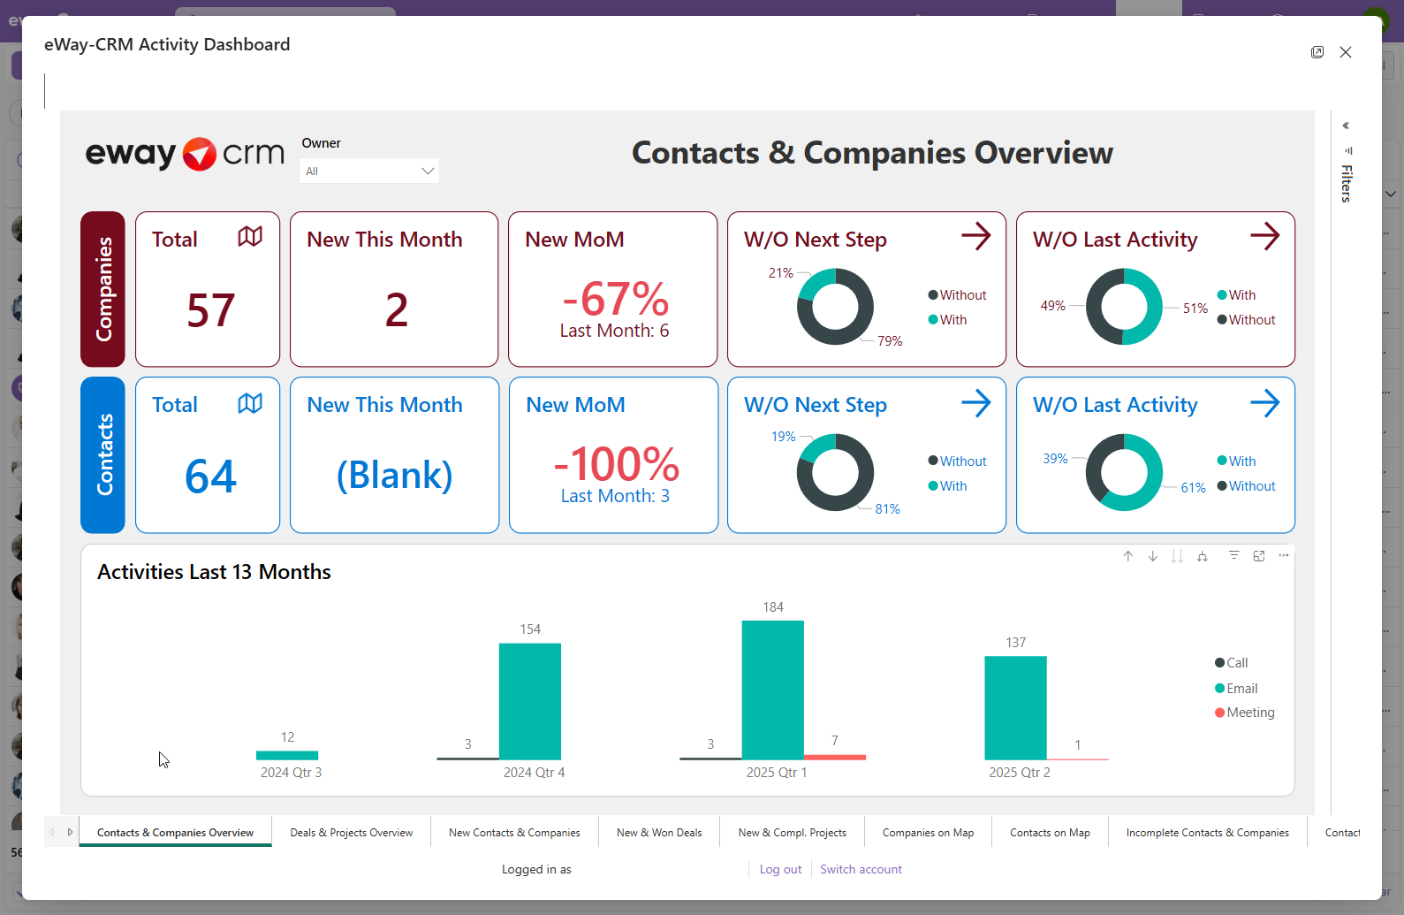Select 2024 Qtr 3 Email bar (12)
The width and height of the screenshot is (1404, 915).
pyautogui.click(x=287, y=755)
